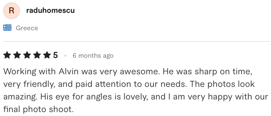The height and width of the screenshot is (116, 271).
Task: Click the first rating star
Action: coord(7,55)
